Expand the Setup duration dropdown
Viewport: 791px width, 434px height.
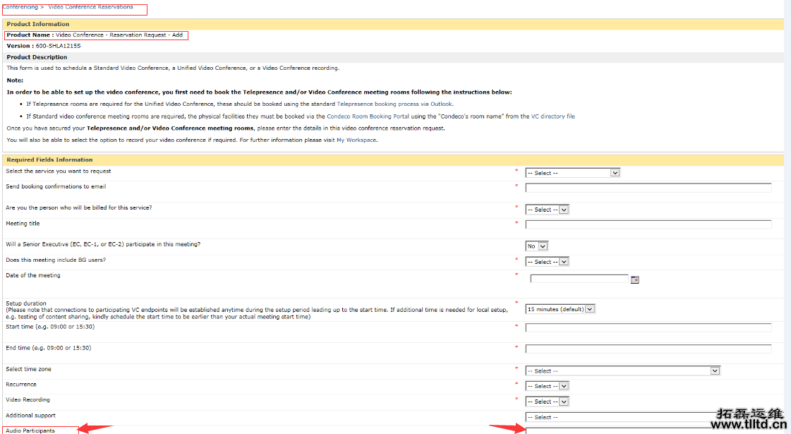click(x=560, y=309)
